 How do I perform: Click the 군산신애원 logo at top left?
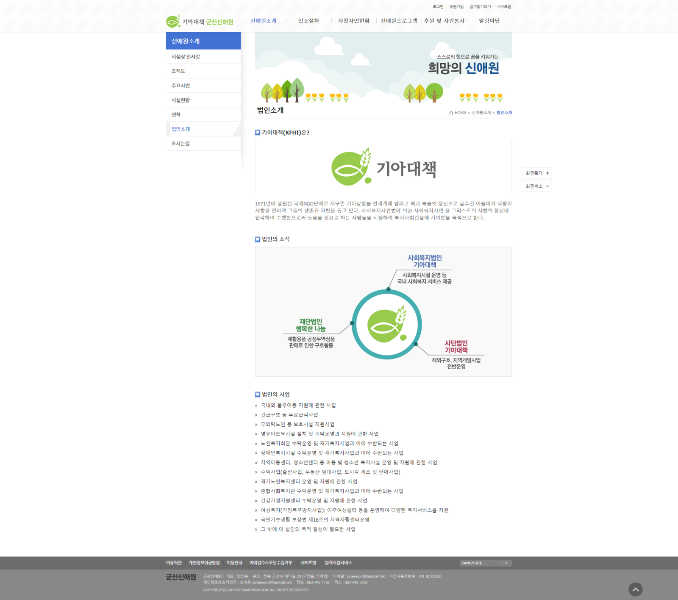point(199,21)
